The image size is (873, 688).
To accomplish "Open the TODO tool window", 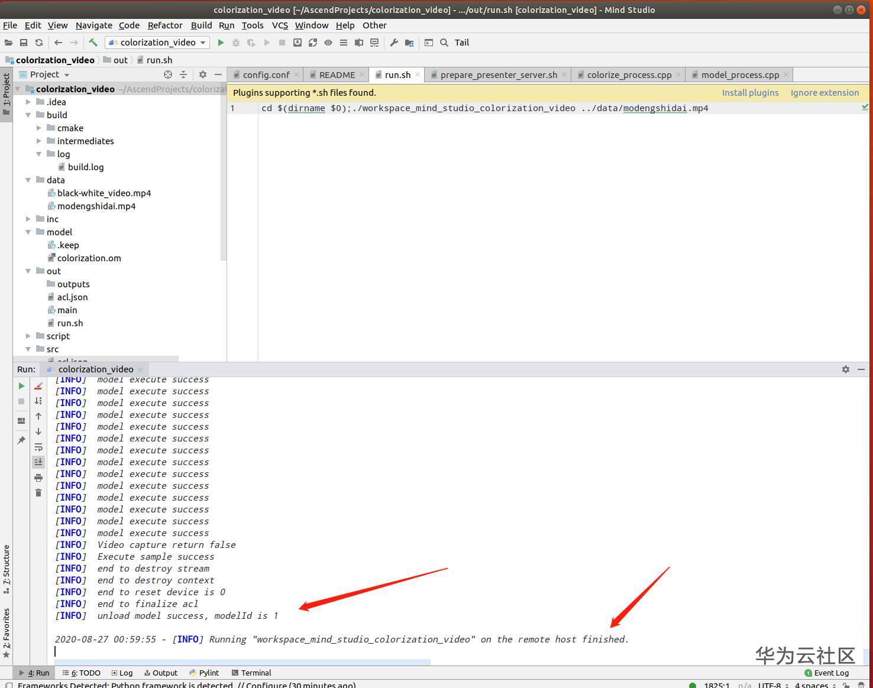I will coord(82,673).
